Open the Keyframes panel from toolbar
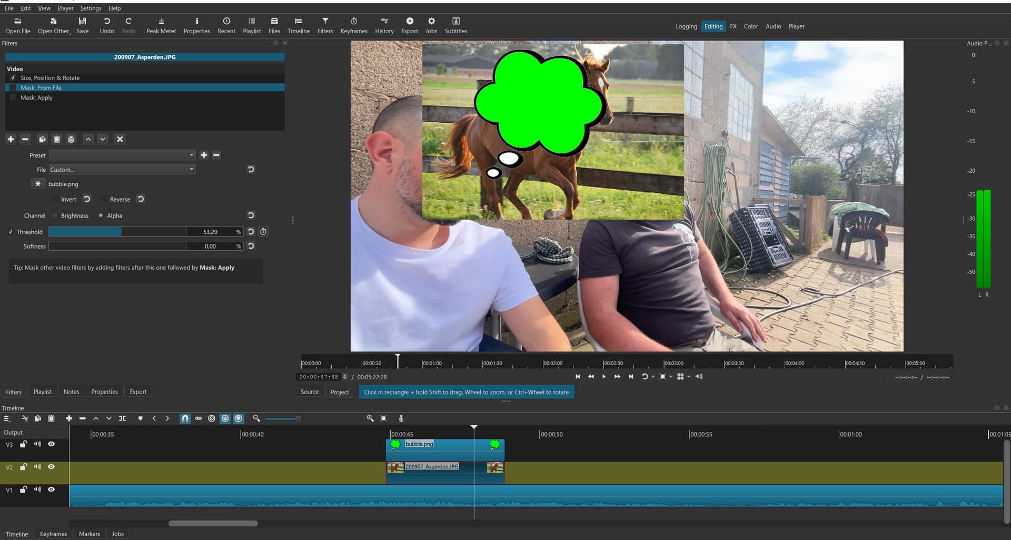Viewport: 1011px width, 540px height. pos(353,25)
